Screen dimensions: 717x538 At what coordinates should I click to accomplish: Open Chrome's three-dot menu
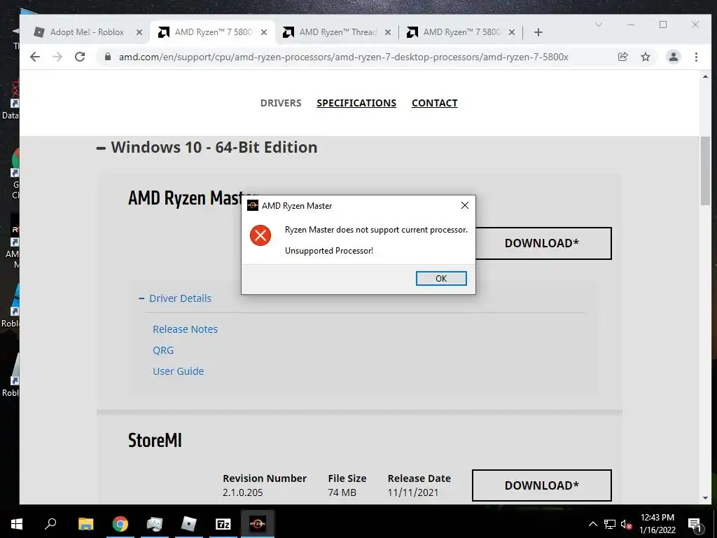click(x=696, y=57)
